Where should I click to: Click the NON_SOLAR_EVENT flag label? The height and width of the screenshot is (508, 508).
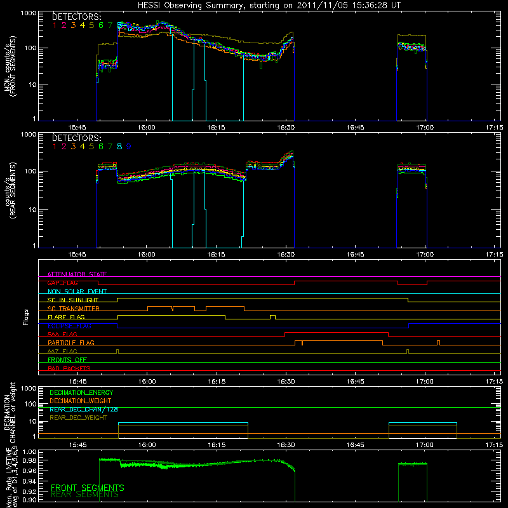[x=77, y=291]
